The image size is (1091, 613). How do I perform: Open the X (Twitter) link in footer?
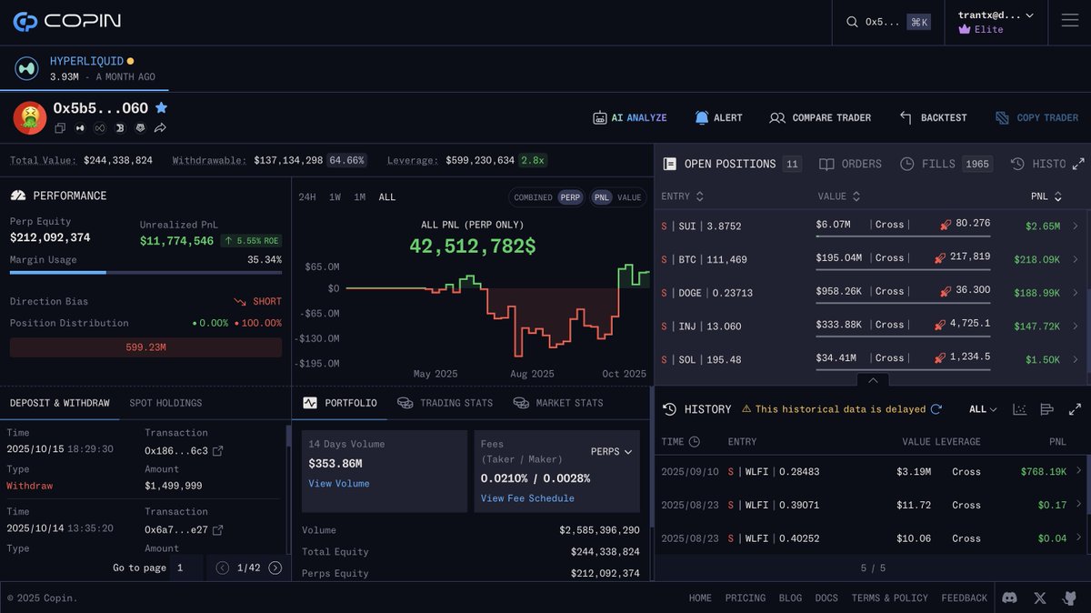1040,598
